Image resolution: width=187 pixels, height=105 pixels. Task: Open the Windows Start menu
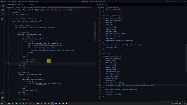(x=2, y=104)
